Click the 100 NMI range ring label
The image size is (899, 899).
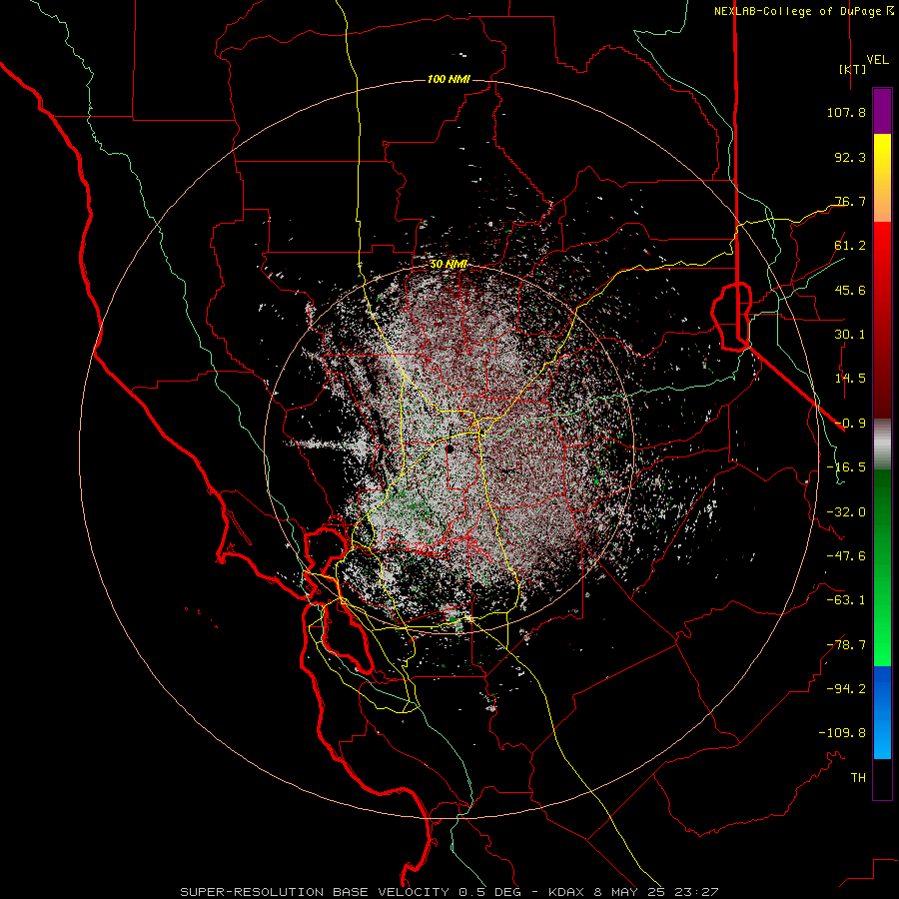[449, 79]
